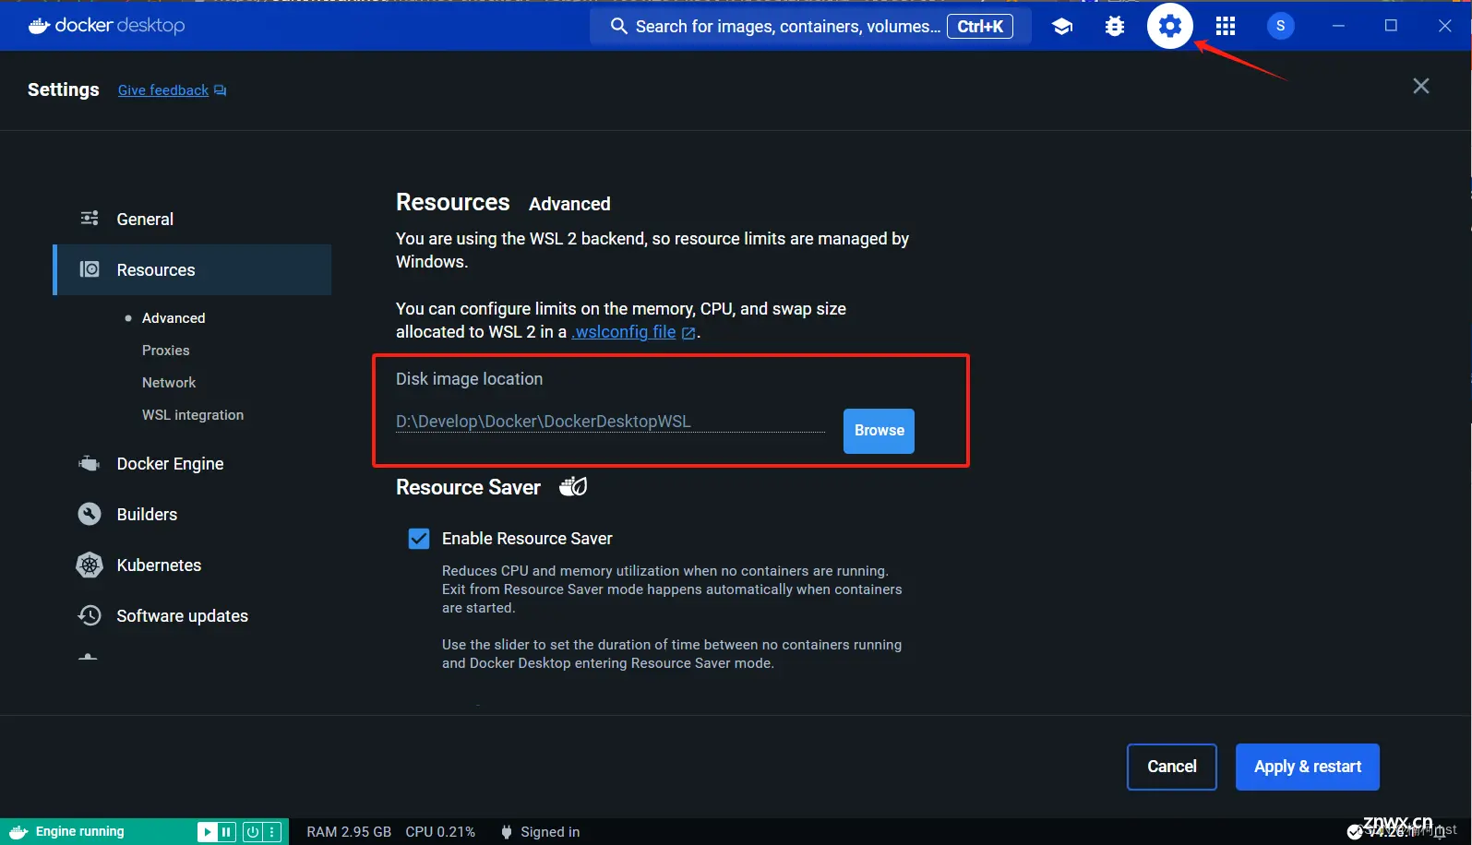
Task: Click the Signed in status text
Action: pyautogui.click(x=550, y=832)
